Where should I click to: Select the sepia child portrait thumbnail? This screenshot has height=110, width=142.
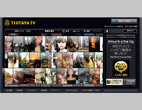(62, 44)
